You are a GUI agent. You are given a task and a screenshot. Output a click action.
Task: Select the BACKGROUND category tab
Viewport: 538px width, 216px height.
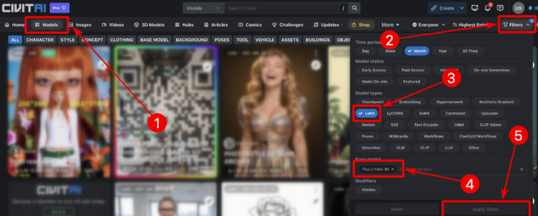point(192,40)
